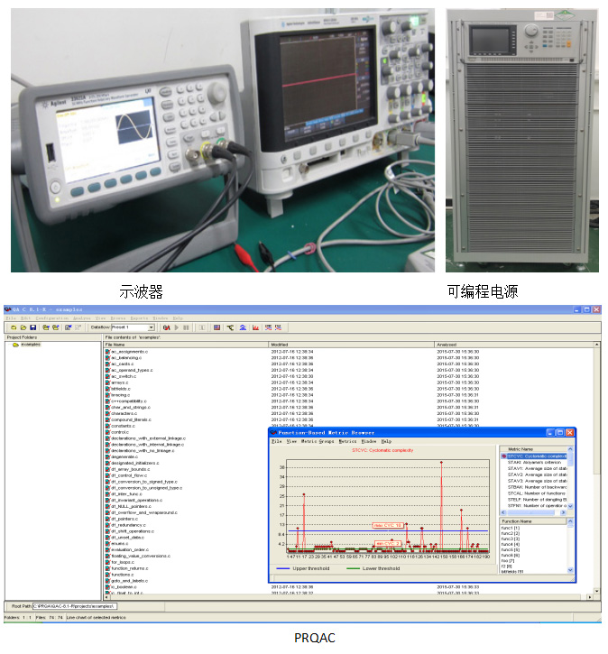Click the red chart metrics toolbar icon

(x=255, y=327)
